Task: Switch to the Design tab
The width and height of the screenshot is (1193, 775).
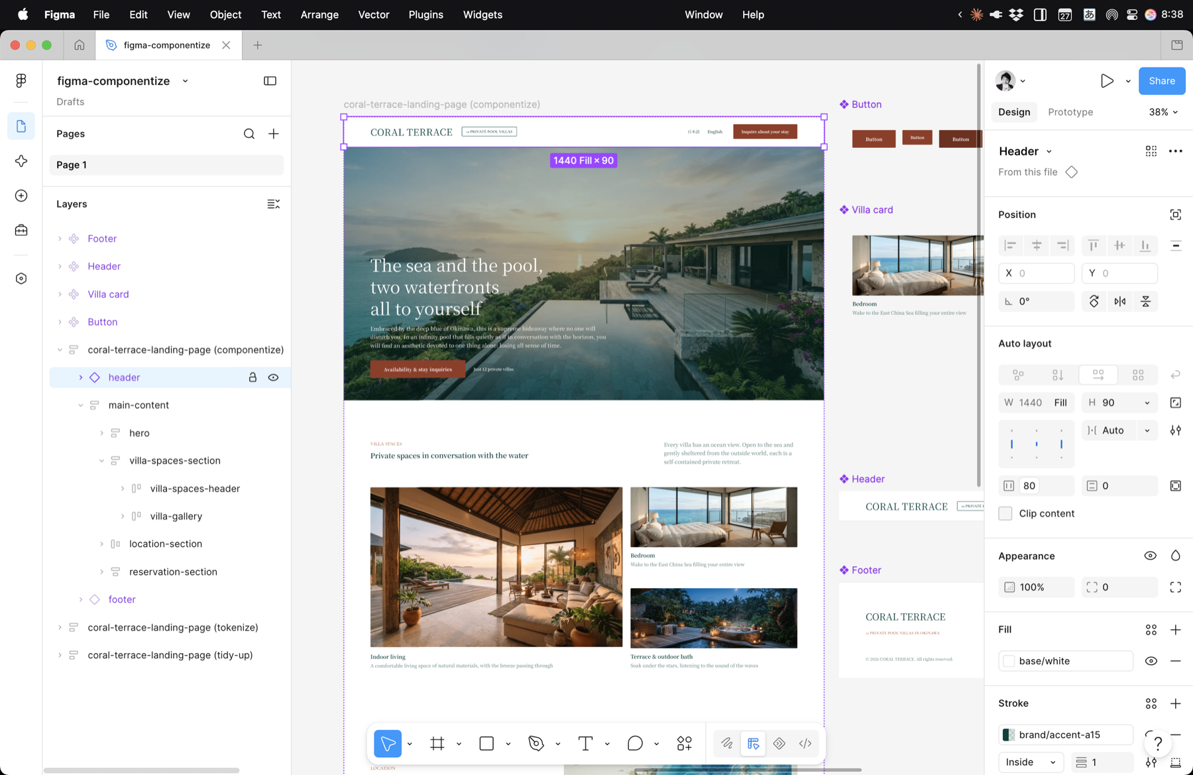Action: click(1014, 112)
